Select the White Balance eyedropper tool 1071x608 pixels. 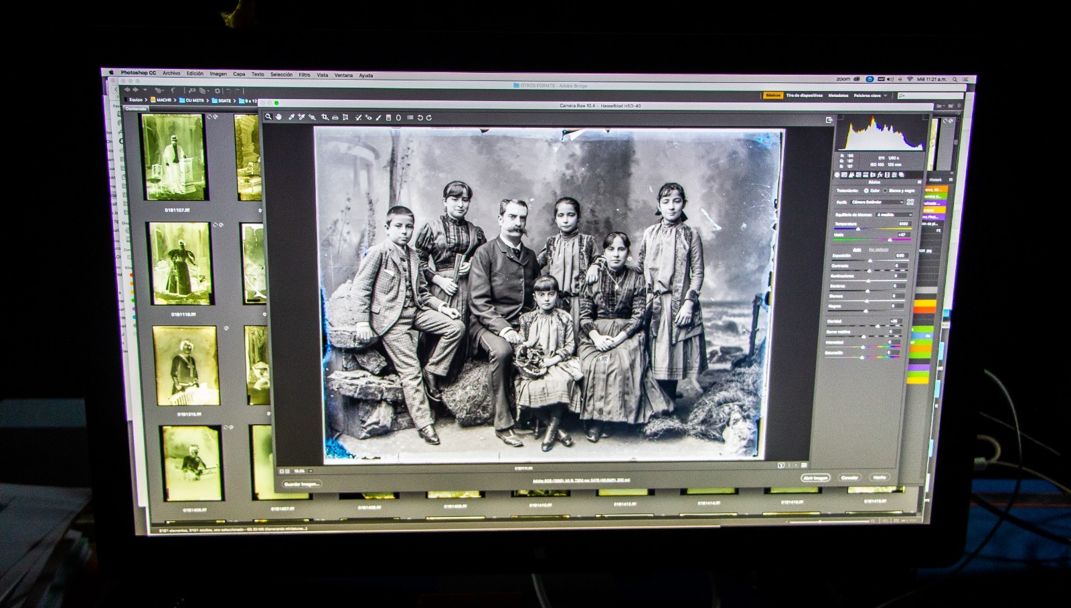(x=292, y=117)
